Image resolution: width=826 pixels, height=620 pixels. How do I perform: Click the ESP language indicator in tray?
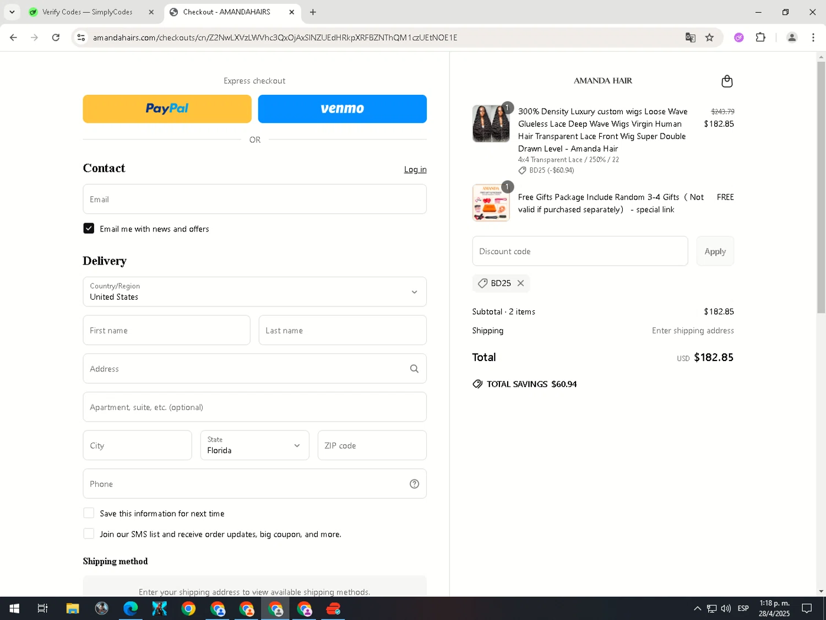(743, 608)
